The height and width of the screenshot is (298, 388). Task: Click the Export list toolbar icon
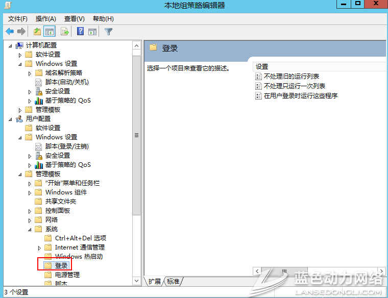tap(65, 31)
